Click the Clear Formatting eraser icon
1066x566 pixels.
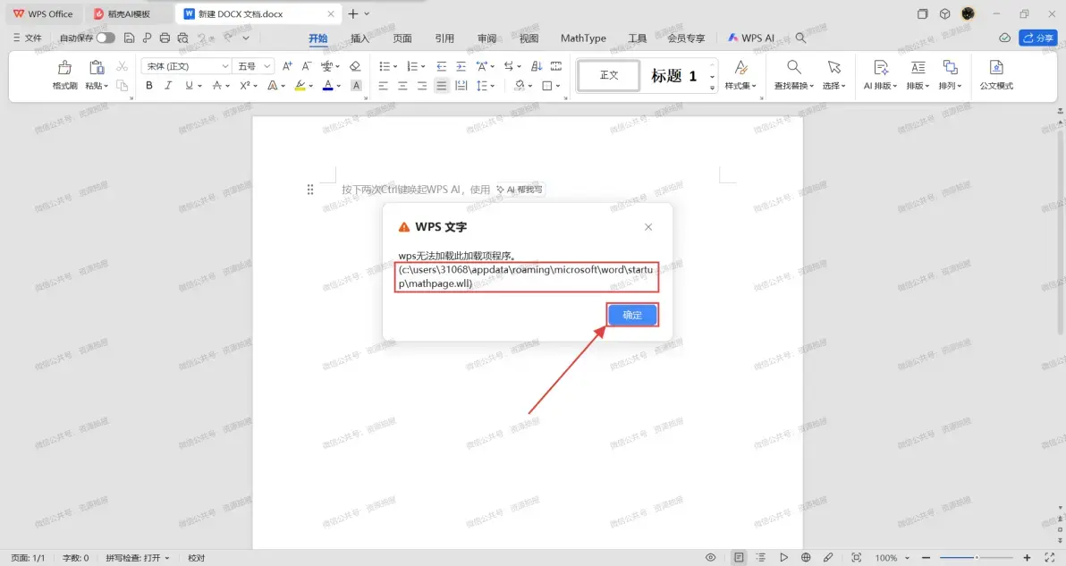355,66
